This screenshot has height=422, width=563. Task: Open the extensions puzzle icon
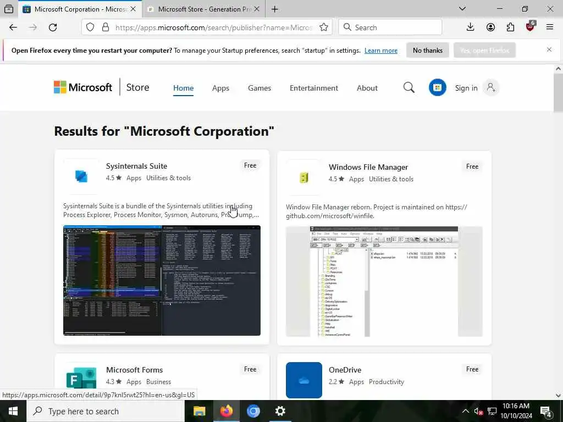510,27
